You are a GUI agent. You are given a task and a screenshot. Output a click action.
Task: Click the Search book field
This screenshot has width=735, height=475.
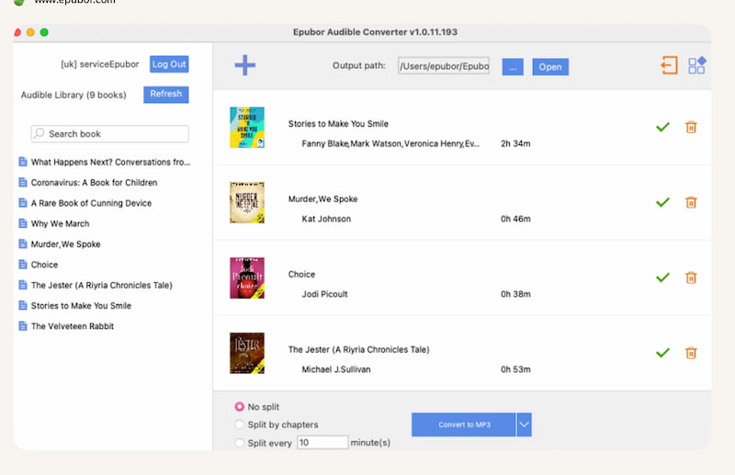click(109, 133)
